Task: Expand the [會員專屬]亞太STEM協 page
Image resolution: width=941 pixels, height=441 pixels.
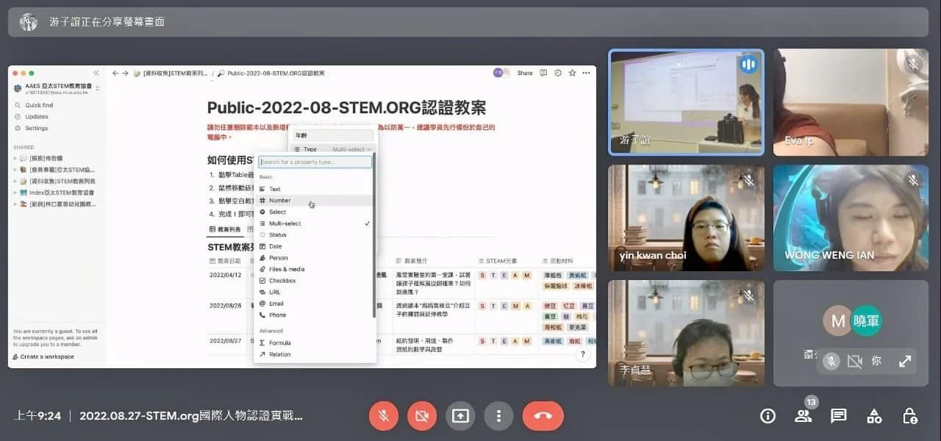Action: [15, 170]
